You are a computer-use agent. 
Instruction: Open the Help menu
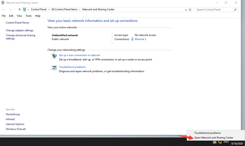tap(38, 16)
